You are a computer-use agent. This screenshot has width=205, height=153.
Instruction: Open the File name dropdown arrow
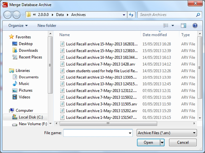130,133
